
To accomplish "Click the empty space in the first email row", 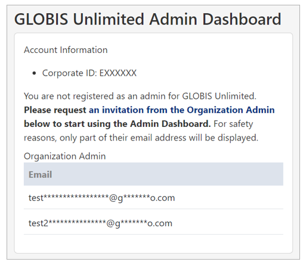I will click(228, 198).
